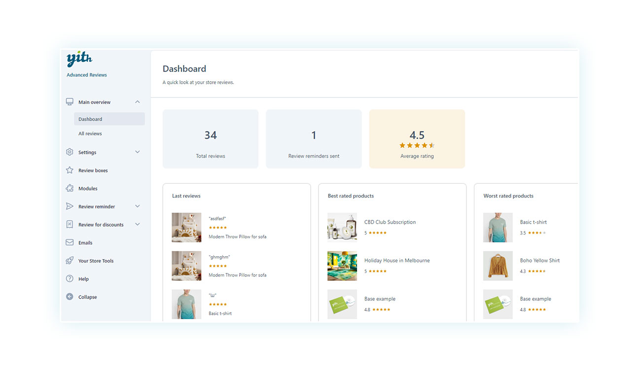Click the Total reviews card
Screen dimensions: 641x372
[x=211, y=139]
